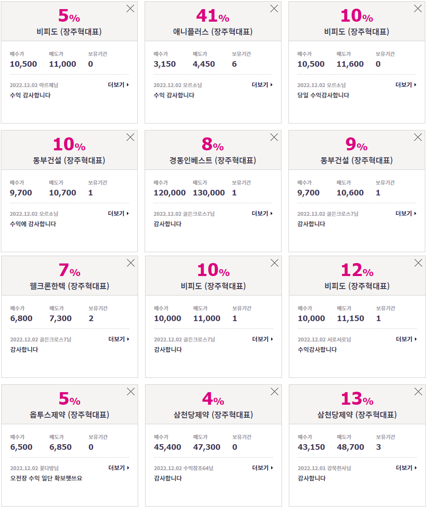Image resolution: width=427 pixels, height=507 pixels.
Task: Expand 더보기 on 41% 애니플러스 card
Action: pyautogui.click(x=262, y=84)
